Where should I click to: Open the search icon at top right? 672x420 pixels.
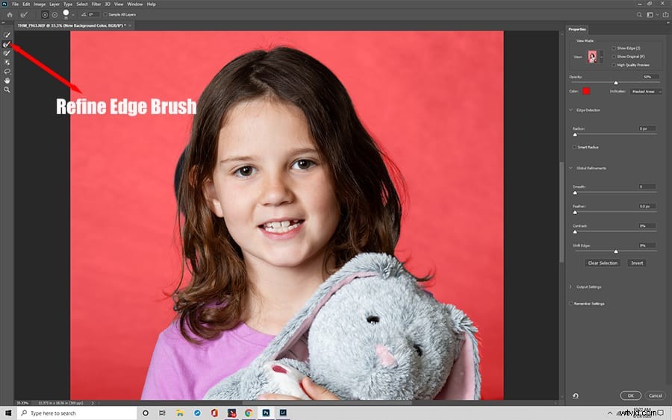tap(639, 15)
